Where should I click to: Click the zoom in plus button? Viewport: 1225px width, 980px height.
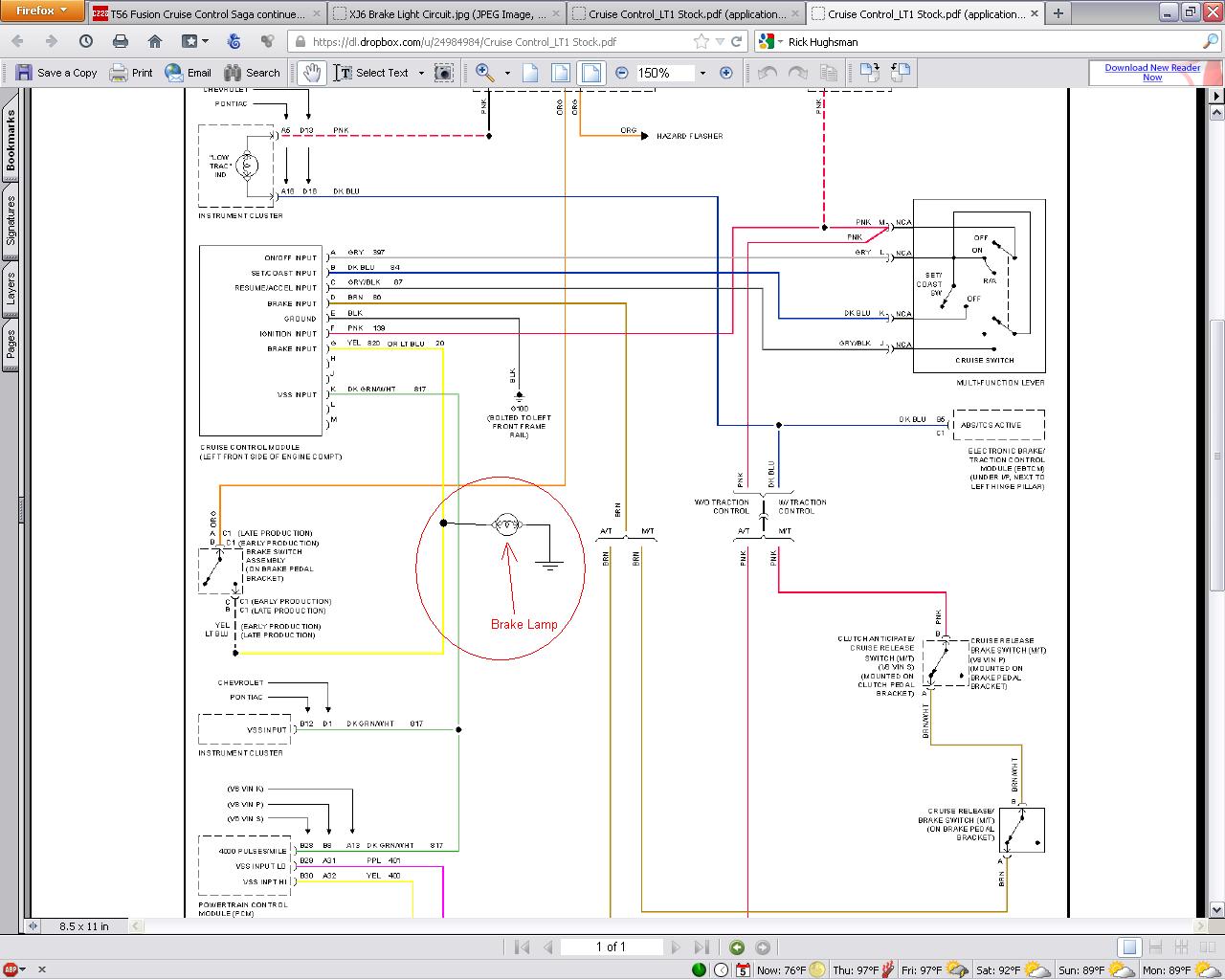click(725, 73)
